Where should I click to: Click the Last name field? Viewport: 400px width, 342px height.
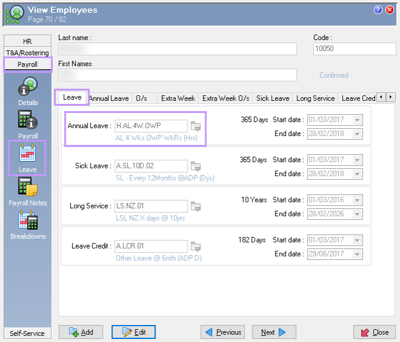pos(178,49)
